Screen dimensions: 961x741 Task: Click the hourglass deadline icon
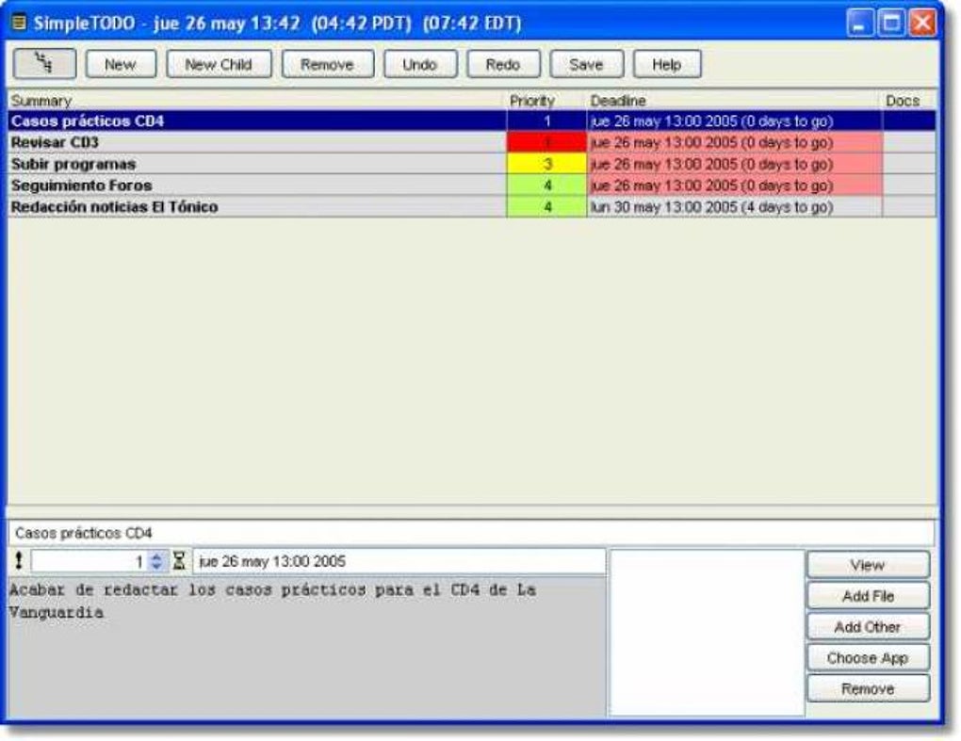pos(179,560)
